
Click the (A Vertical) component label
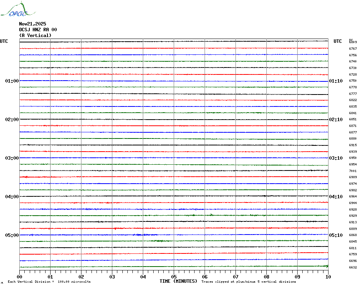click(35, 35)
